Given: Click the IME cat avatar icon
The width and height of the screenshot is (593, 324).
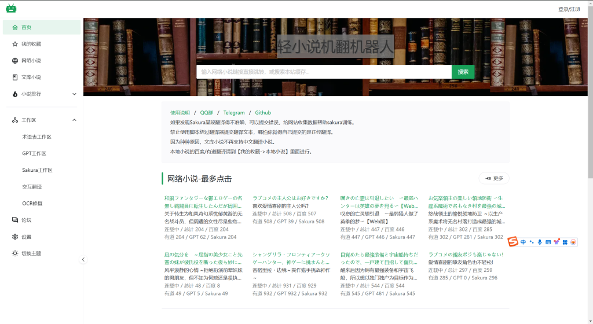Looking at the screenshot, I should tap(573, 242).
